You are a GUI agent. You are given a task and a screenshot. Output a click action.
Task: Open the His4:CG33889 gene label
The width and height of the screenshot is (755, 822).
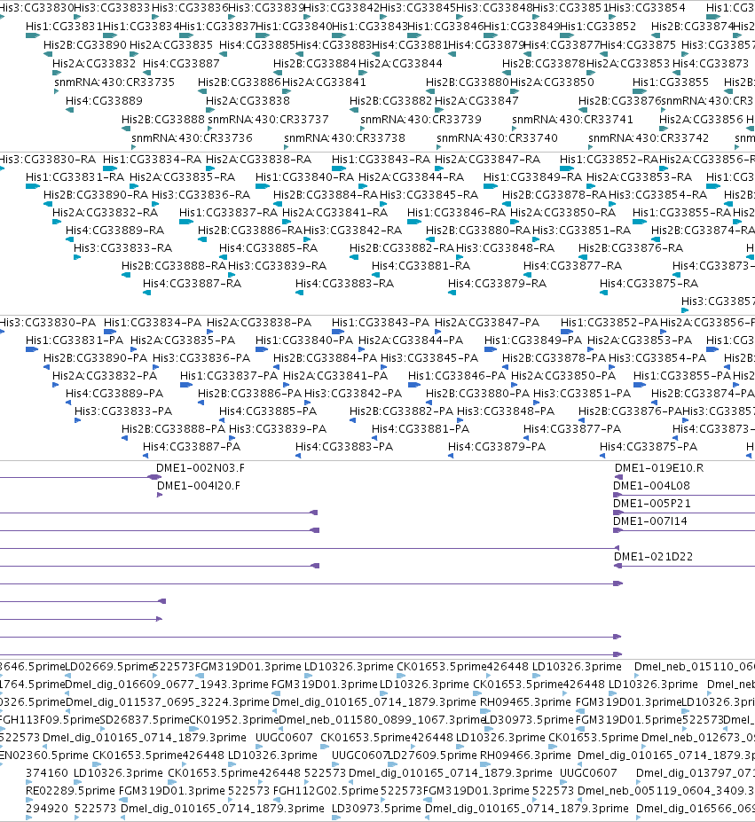(104, 101)
